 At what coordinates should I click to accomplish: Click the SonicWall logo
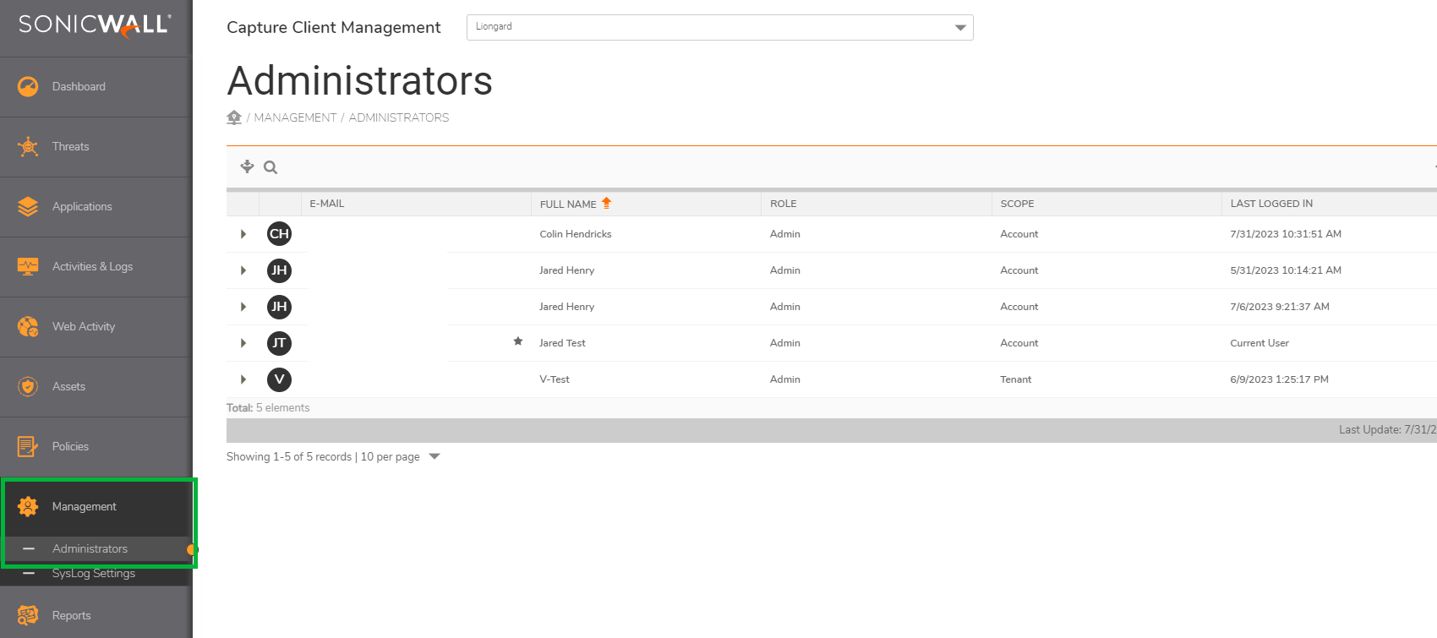95,25
